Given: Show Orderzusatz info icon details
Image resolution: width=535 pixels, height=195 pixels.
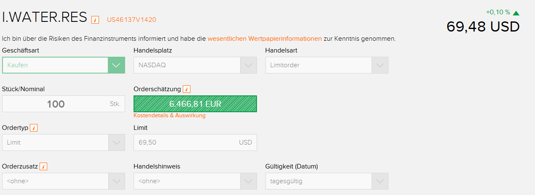Looking at the screenshot, I should pos(43,166).
